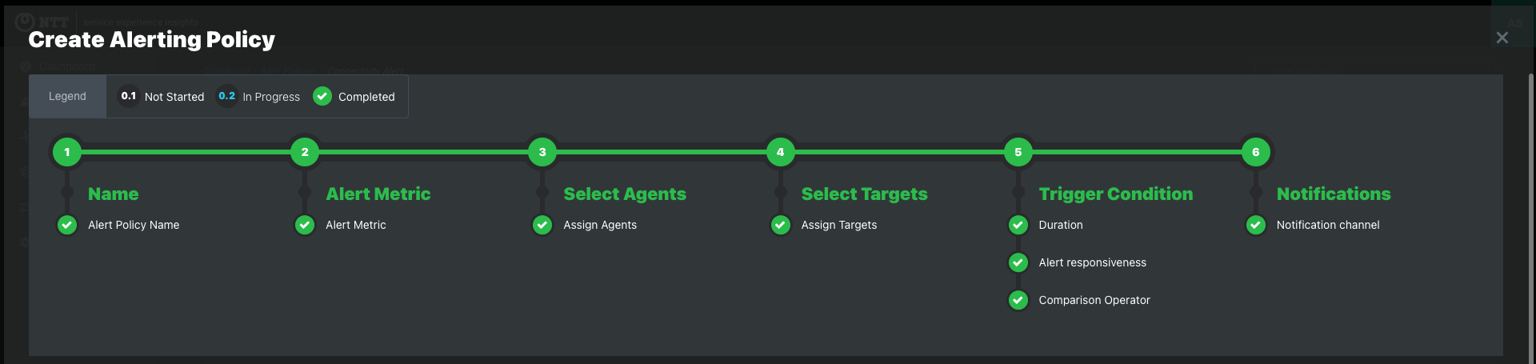Click the Select Agents heading

point(625,194)
